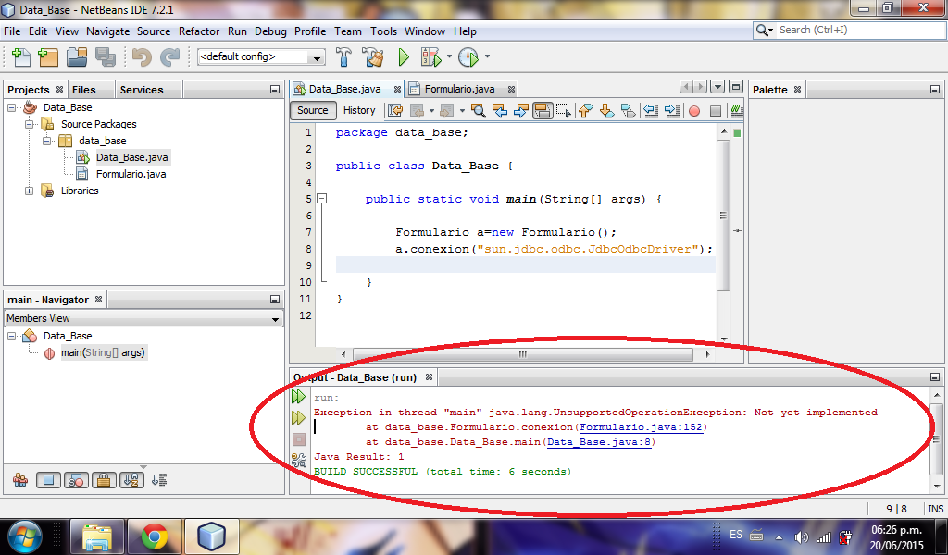
Task: Switch to the Files tab
Action: [x=84, y=90]
